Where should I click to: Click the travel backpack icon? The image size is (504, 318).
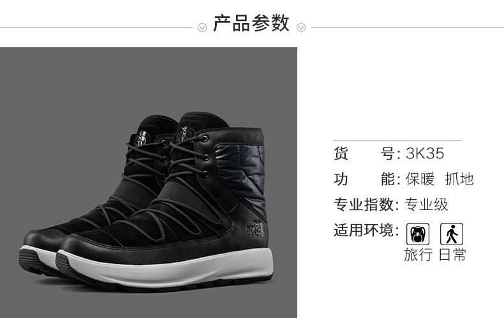(x=418, y=234)
